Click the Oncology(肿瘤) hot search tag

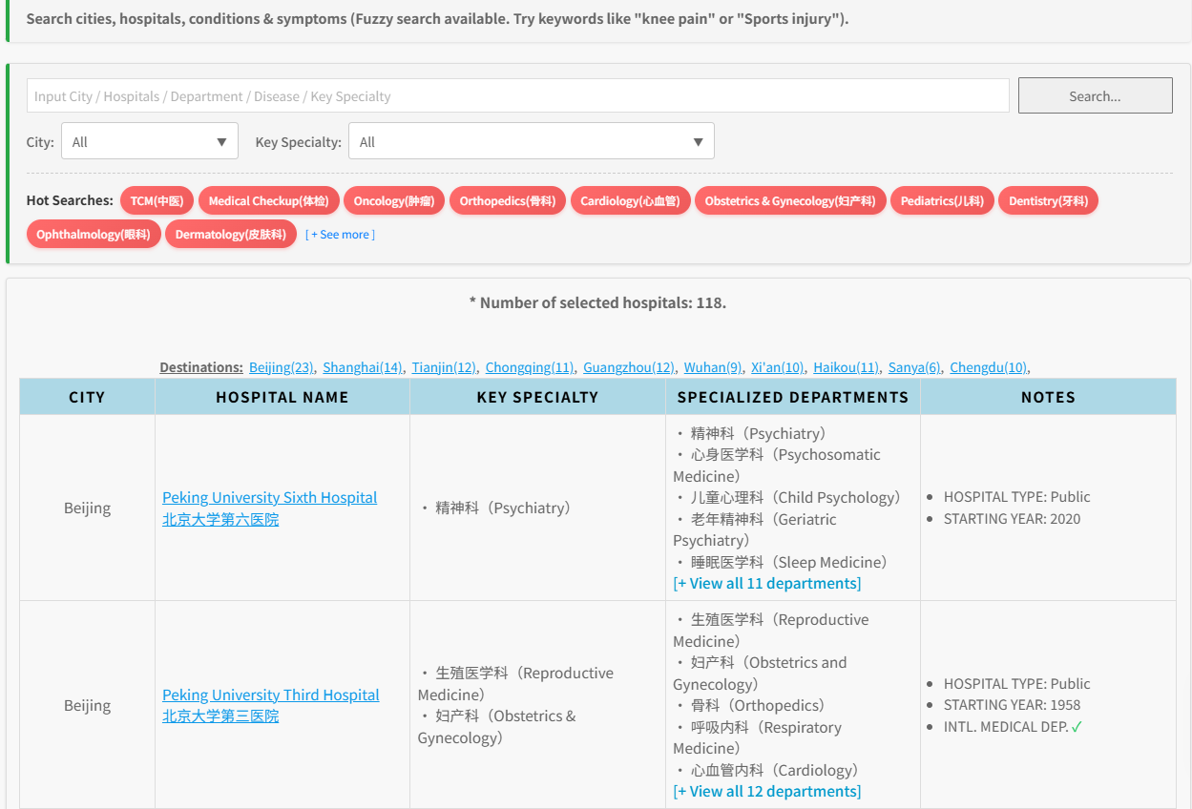(x=393, y=200)
